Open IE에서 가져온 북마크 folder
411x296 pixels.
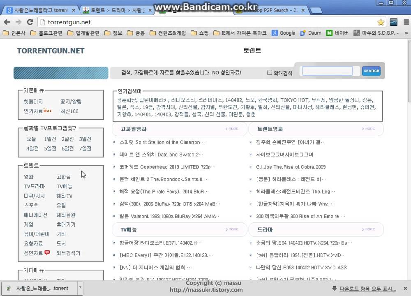click(x=240, y=33)
